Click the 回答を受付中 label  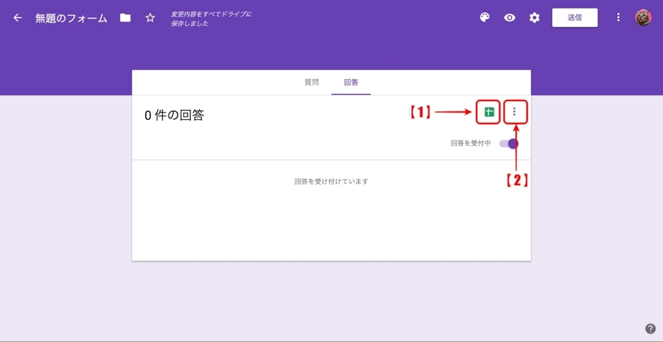tap(471, 144)
